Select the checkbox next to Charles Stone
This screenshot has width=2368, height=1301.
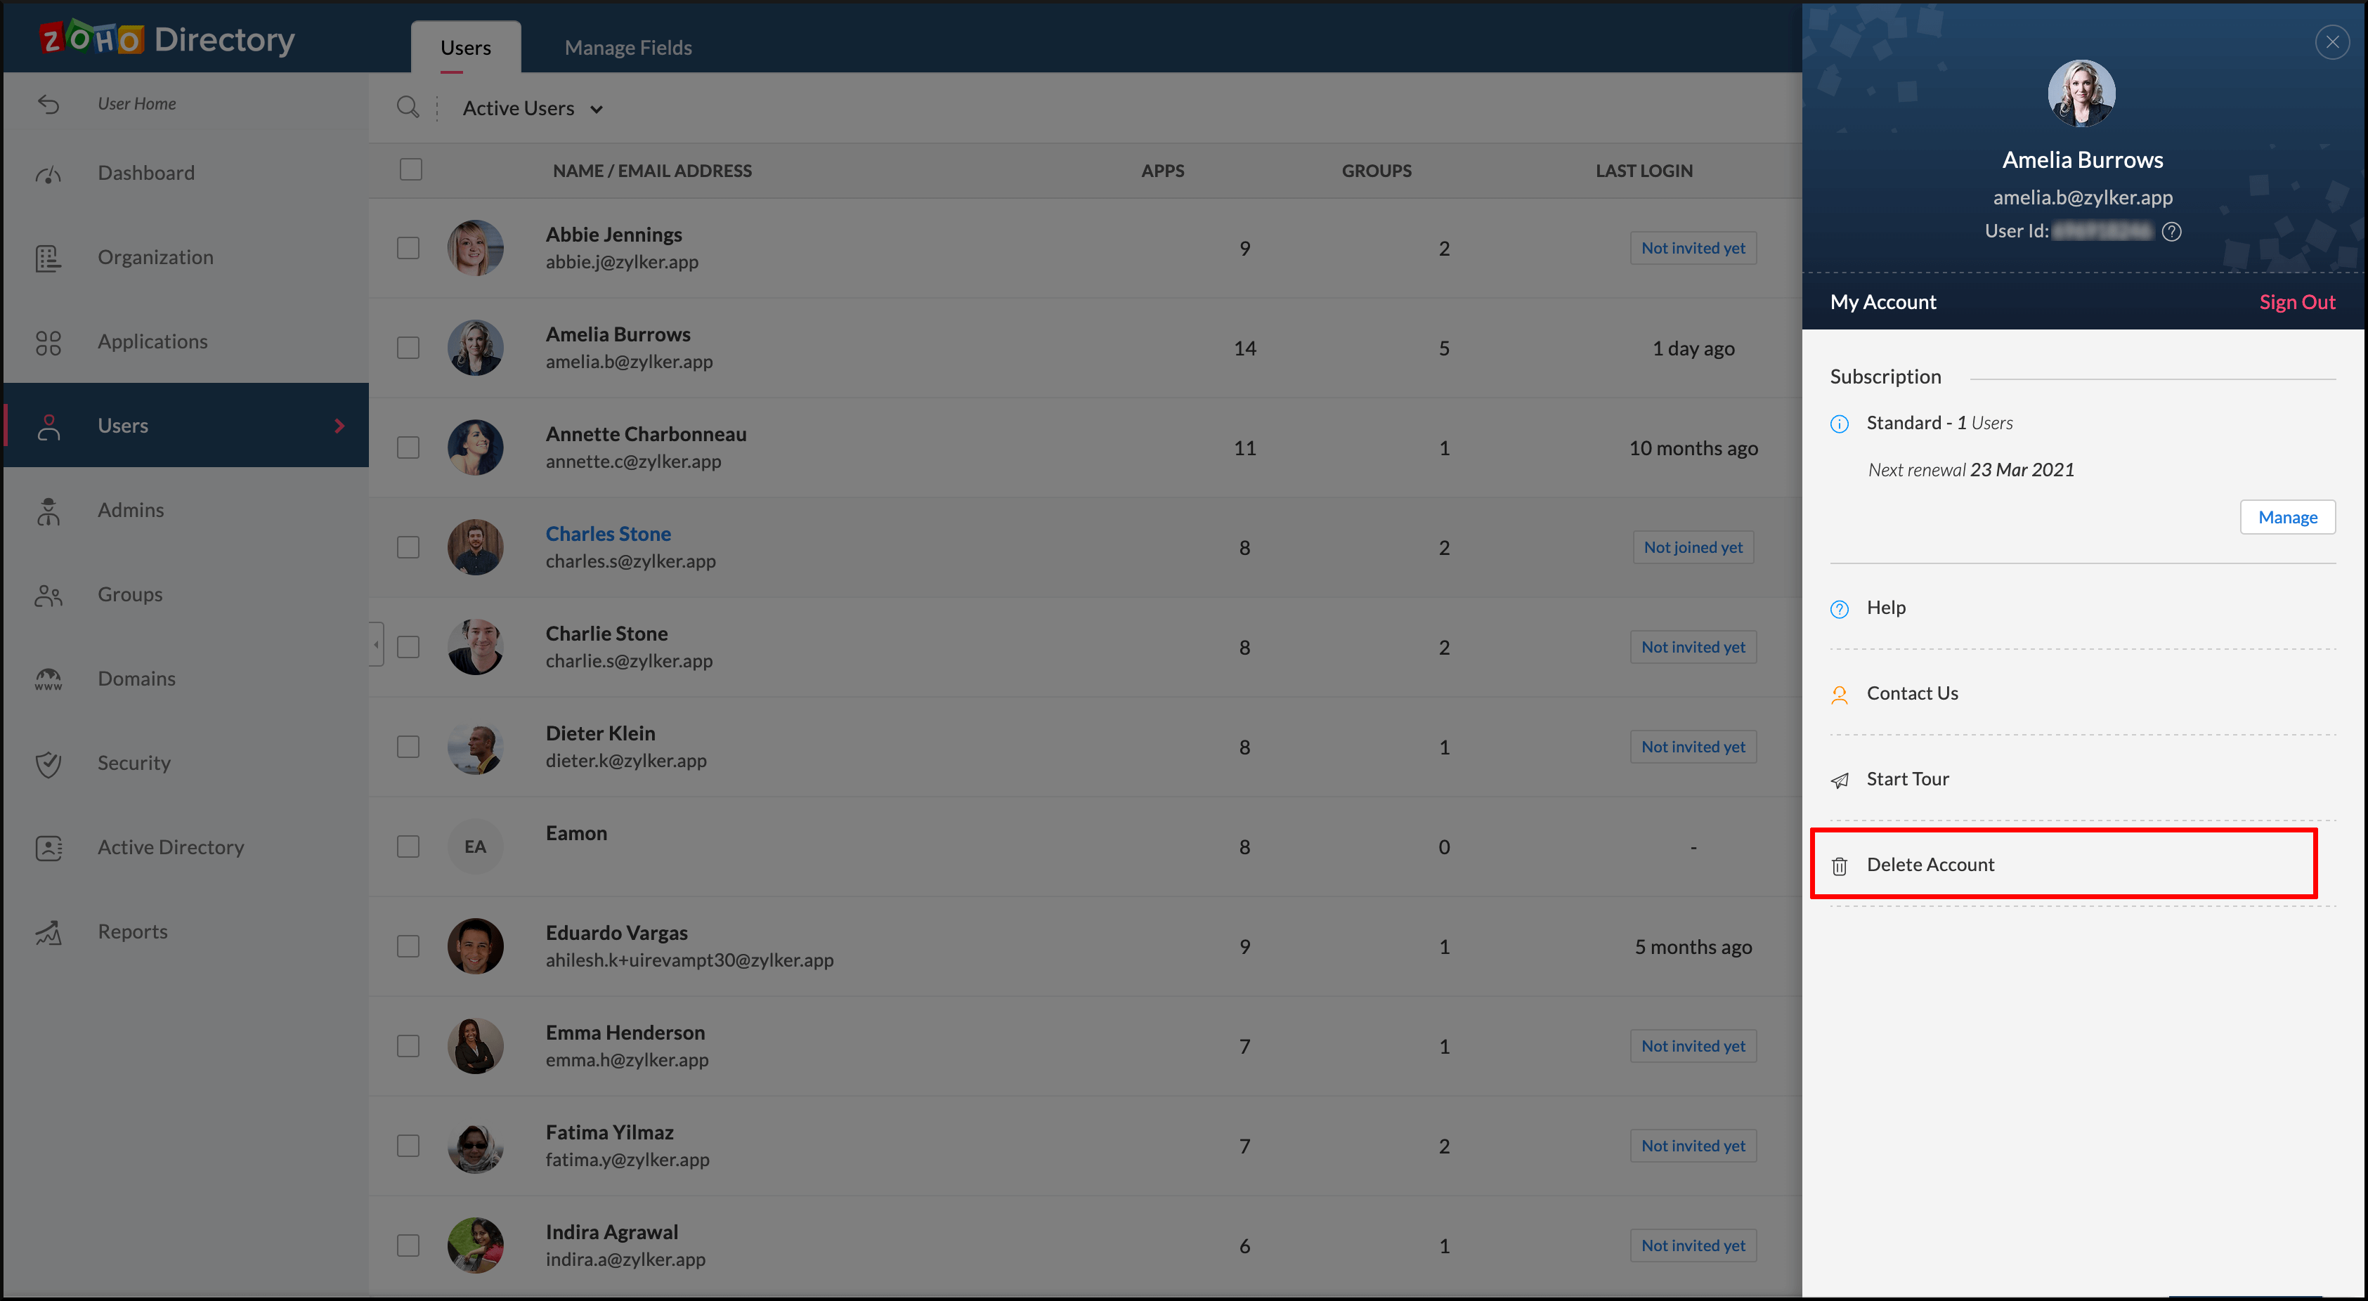point(408,548)
